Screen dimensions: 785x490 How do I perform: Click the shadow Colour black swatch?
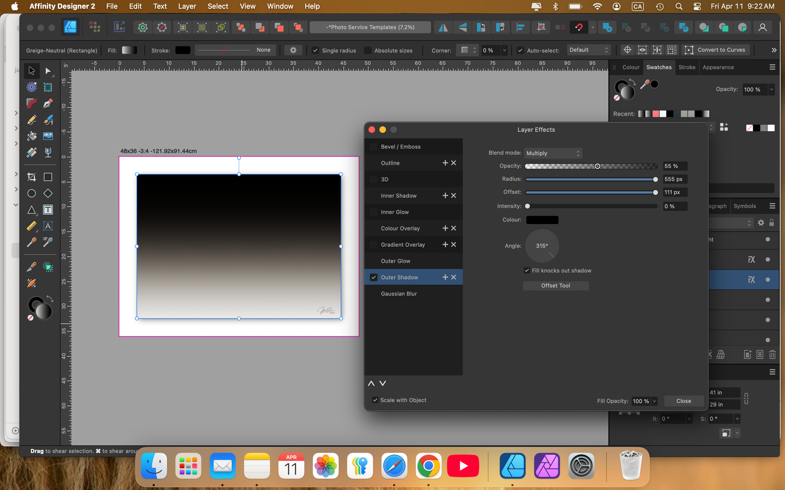pos(542,220)
